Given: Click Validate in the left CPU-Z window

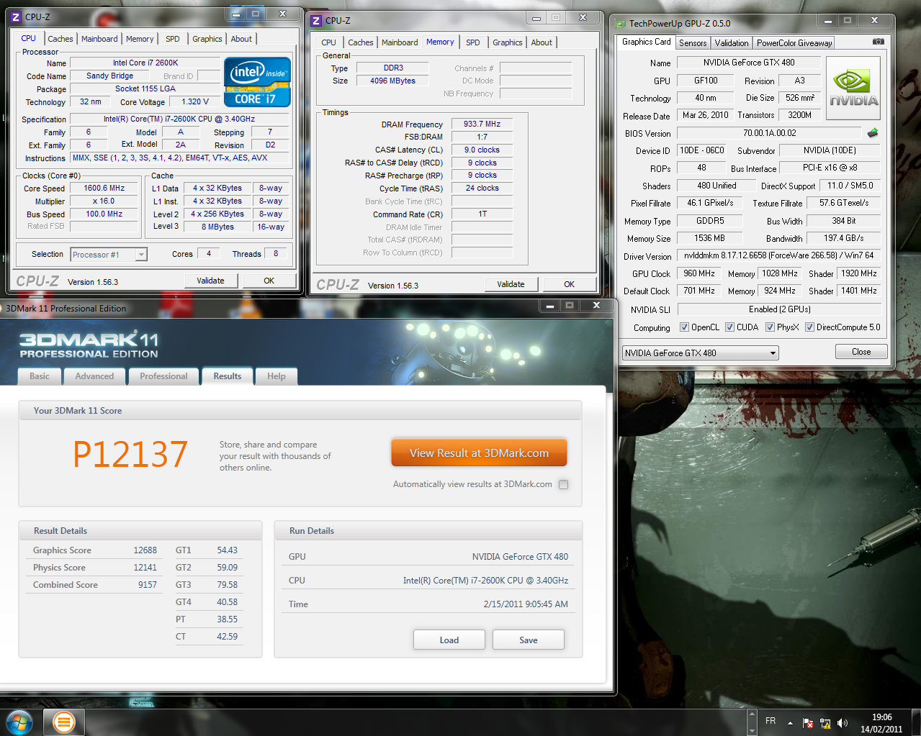Looking at the screenshot, I should [x=210, y=281].
